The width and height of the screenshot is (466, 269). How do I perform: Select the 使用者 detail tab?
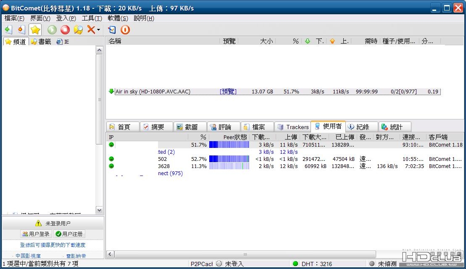pyautogui.click(x=328, y=127)
